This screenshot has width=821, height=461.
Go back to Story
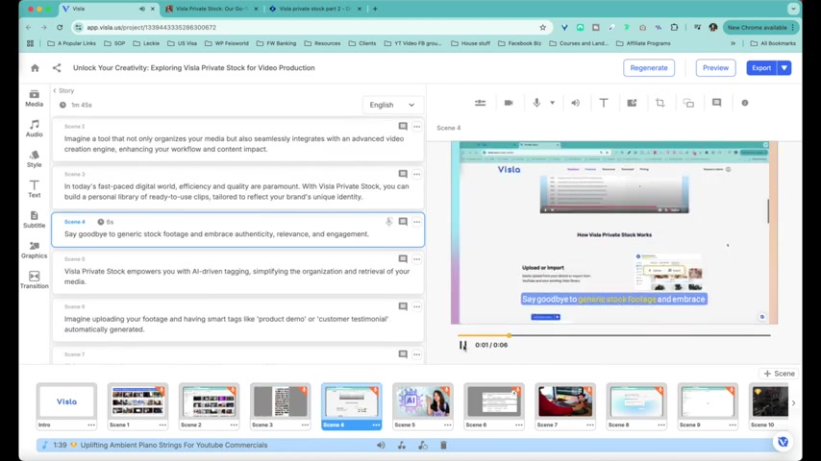[63, 90]
